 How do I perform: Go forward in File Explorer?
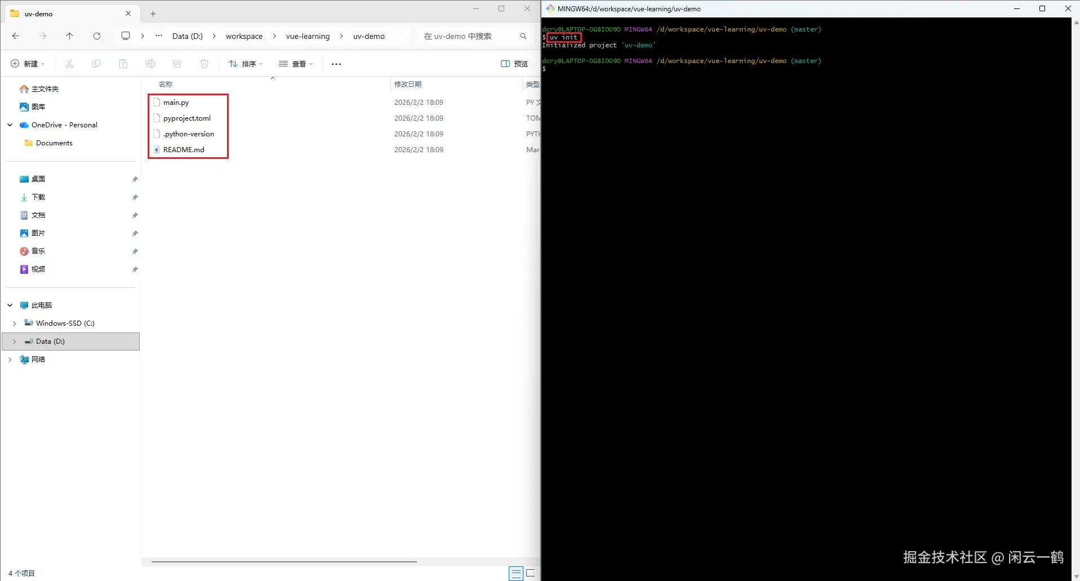[x=43, y=36]
